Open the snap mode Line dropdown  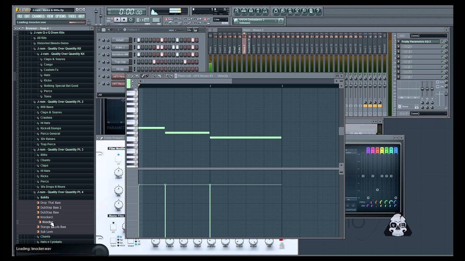(x=221, y=20)
